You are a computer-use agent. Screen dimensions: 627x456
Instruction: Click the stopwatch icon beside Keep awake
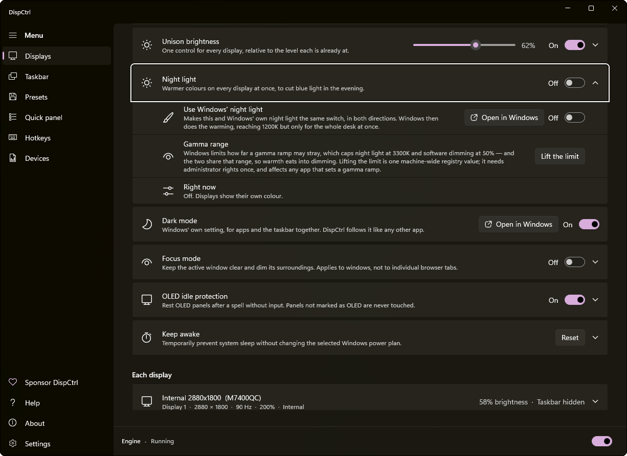[147, 338]
